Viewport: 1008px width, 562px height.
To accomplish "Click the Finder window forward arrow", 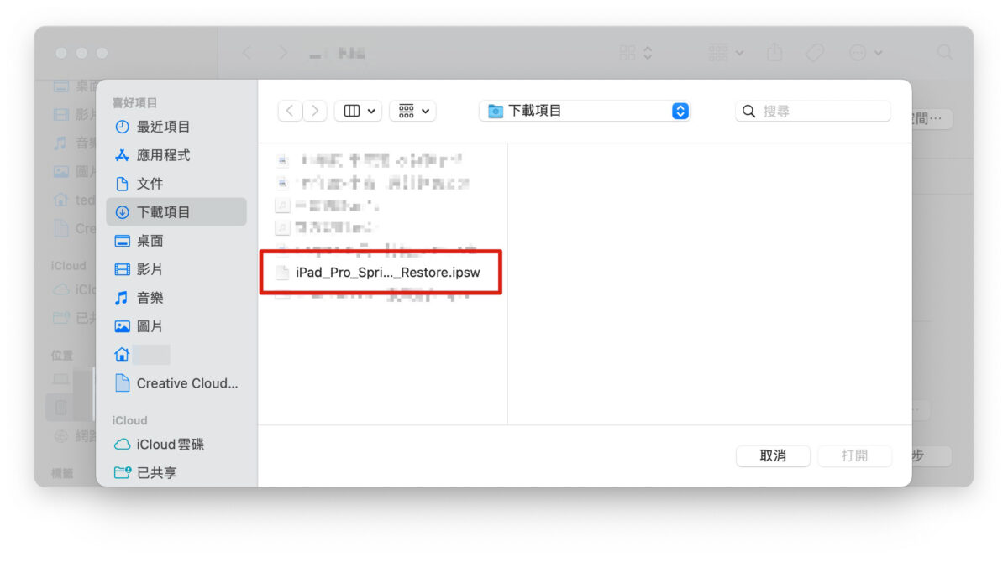I will [x=283, y=53].
